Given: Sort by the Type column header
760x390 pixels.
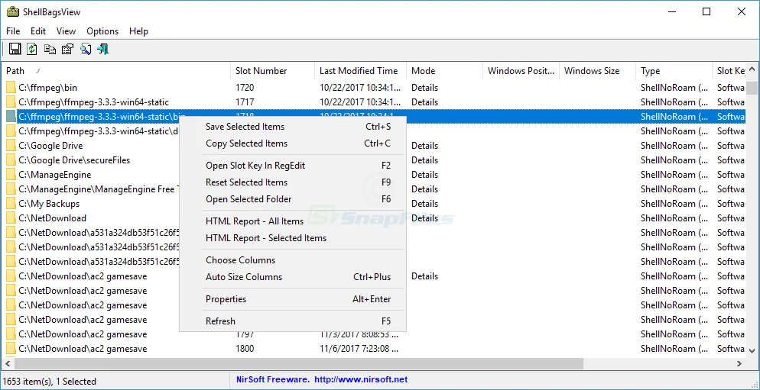Looking at the screenshot, I should point(674,71).
